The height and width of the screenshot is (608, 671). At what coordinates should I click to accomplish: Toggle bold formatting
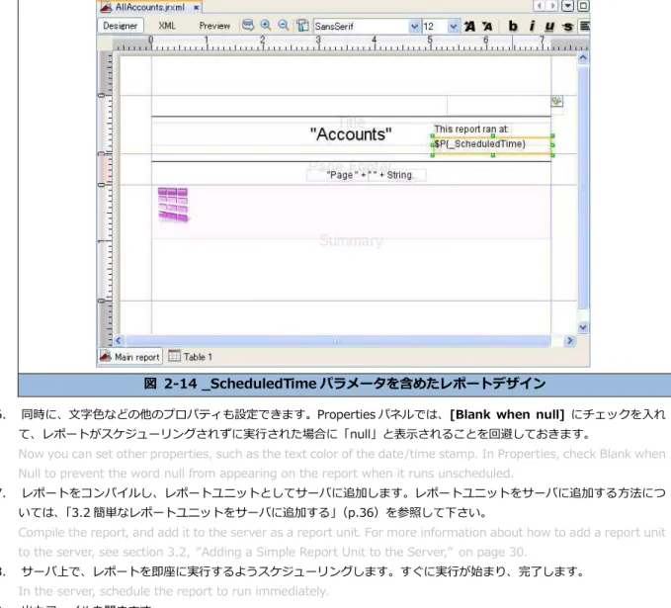coord(513,26)
